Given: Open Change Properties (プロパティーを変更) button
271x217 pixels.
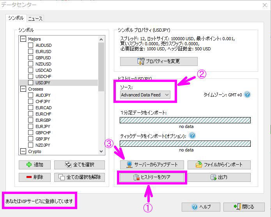Looking at the screenshot, I should (x=159, y=61).
